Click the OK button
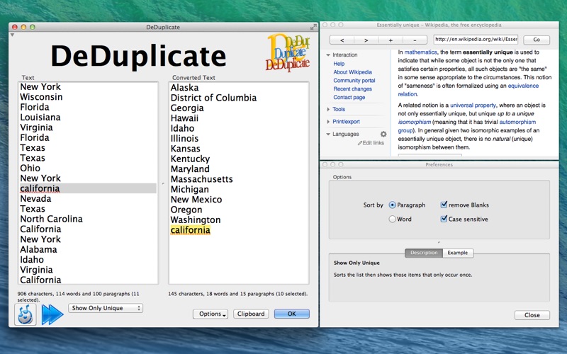The height and width of the screenshot is (354, 567). [292, 314]
